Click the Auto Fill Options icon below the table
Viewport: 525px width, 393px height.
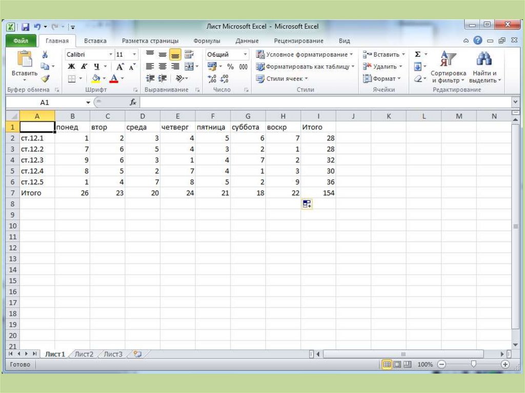(307, 204)
